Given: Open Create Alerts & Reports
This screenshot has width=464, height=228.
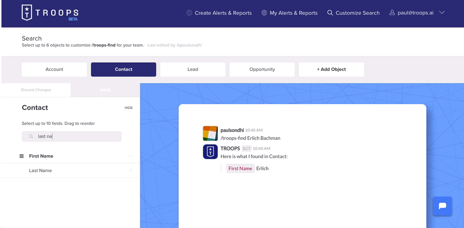Looking at the screenshot, I should coord(219,13).
